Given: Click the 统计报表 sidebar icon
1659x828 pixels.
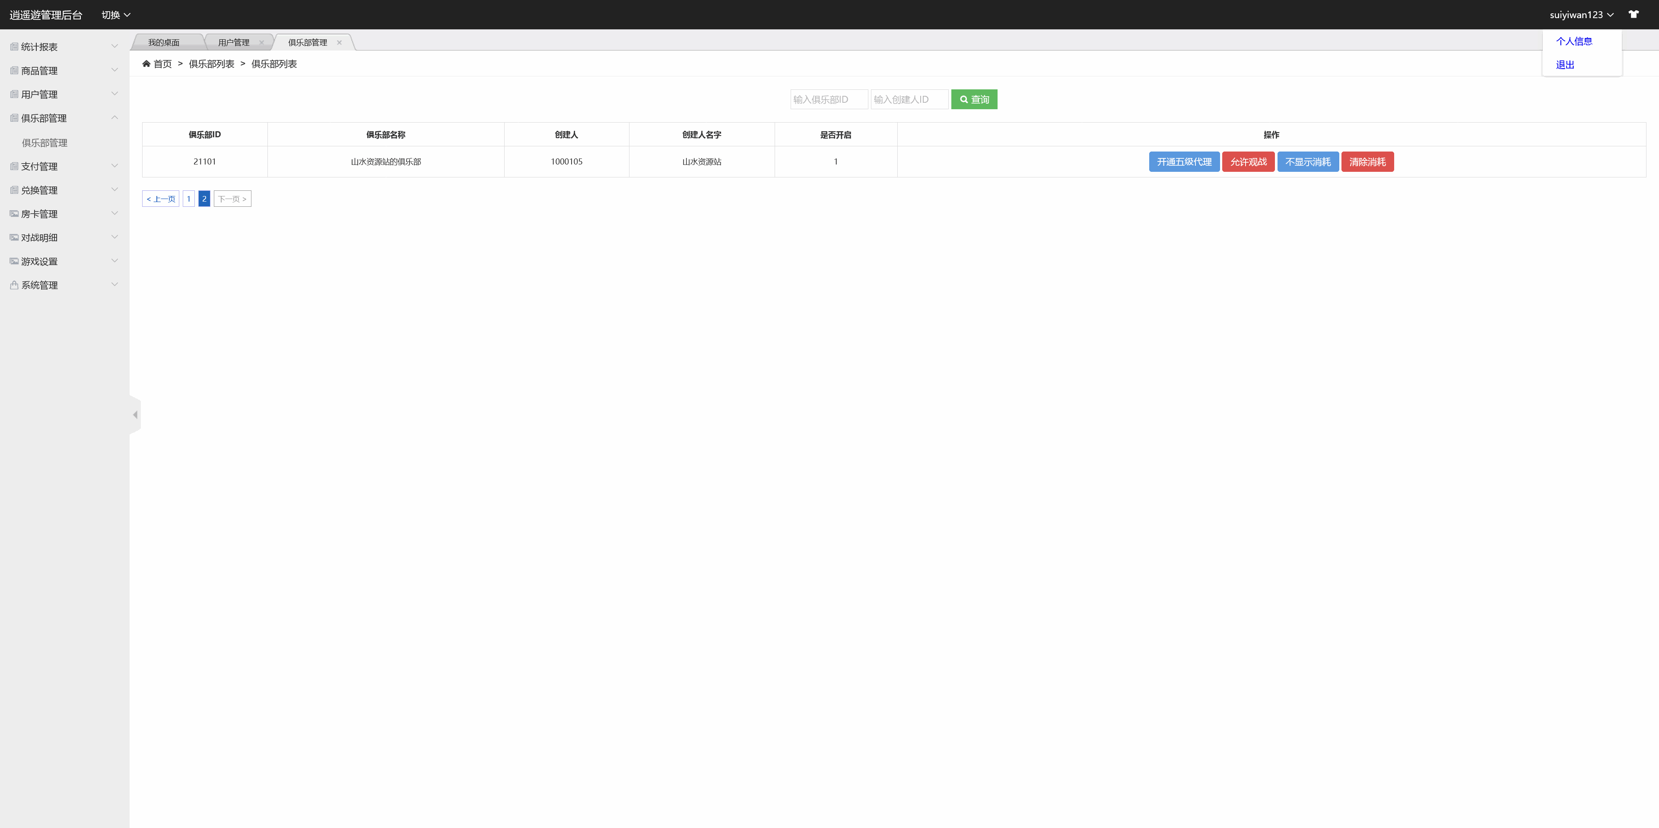Looking at the screenshot, I should click(x=14, y=46).
